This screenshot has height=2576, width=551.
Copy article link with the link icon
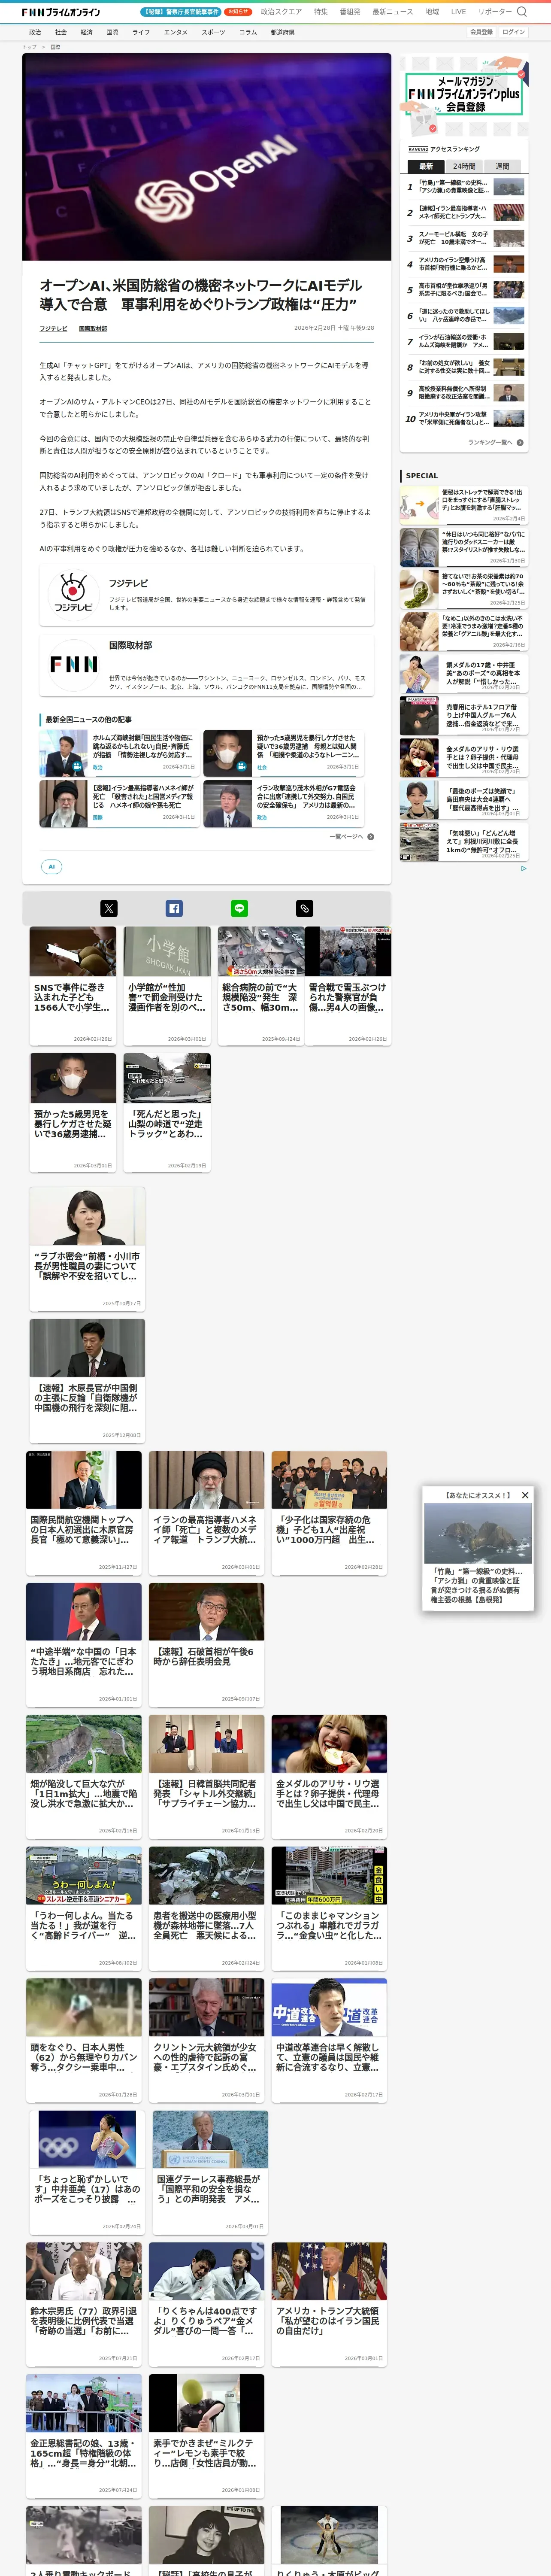pyautogui.click(x=305, y=908)
